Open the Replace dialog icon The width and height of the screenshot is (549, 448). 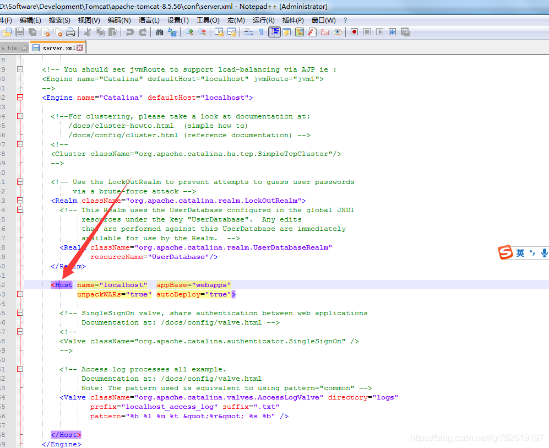172,32
